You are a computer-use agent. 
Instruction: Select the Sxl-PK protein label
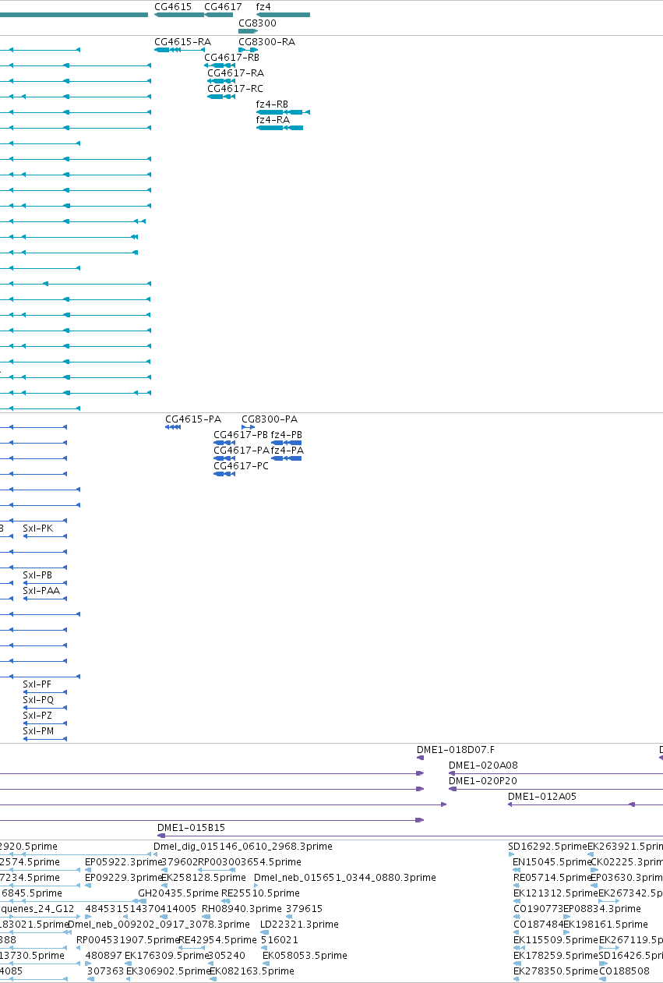point(38,529)
